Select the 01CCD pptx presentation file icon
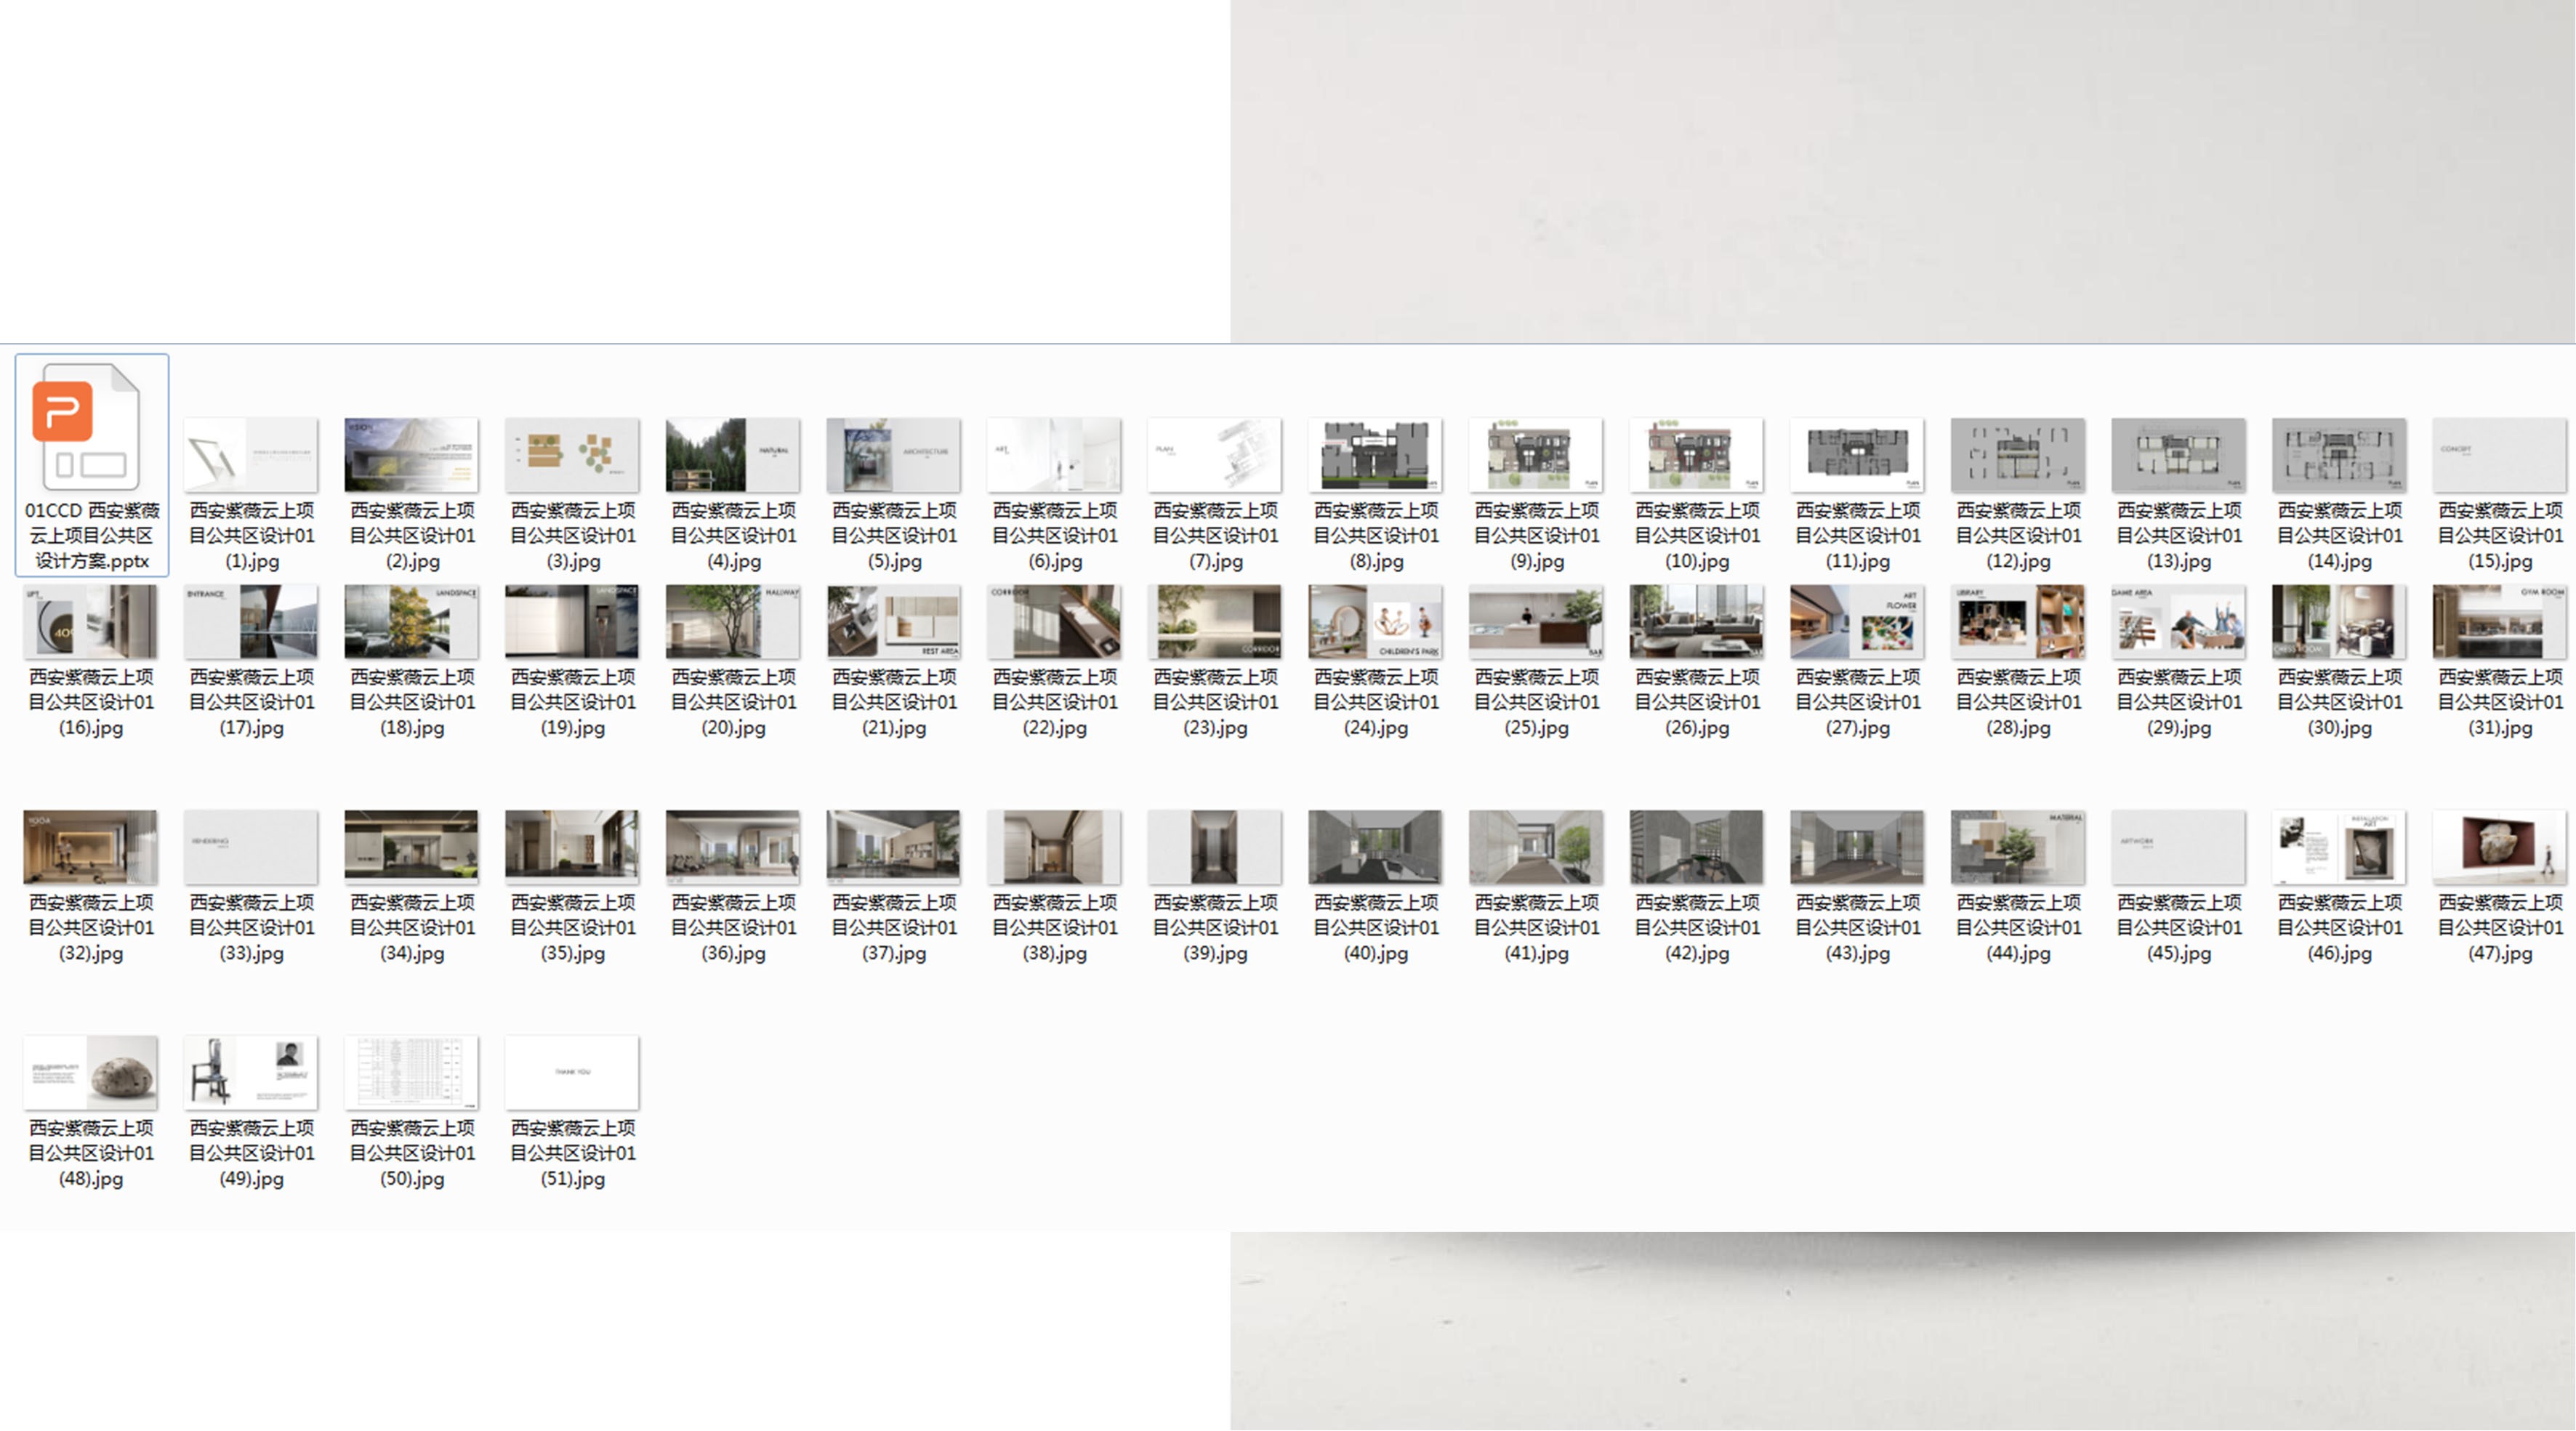 pyautogui.click(x=85, y=428)
